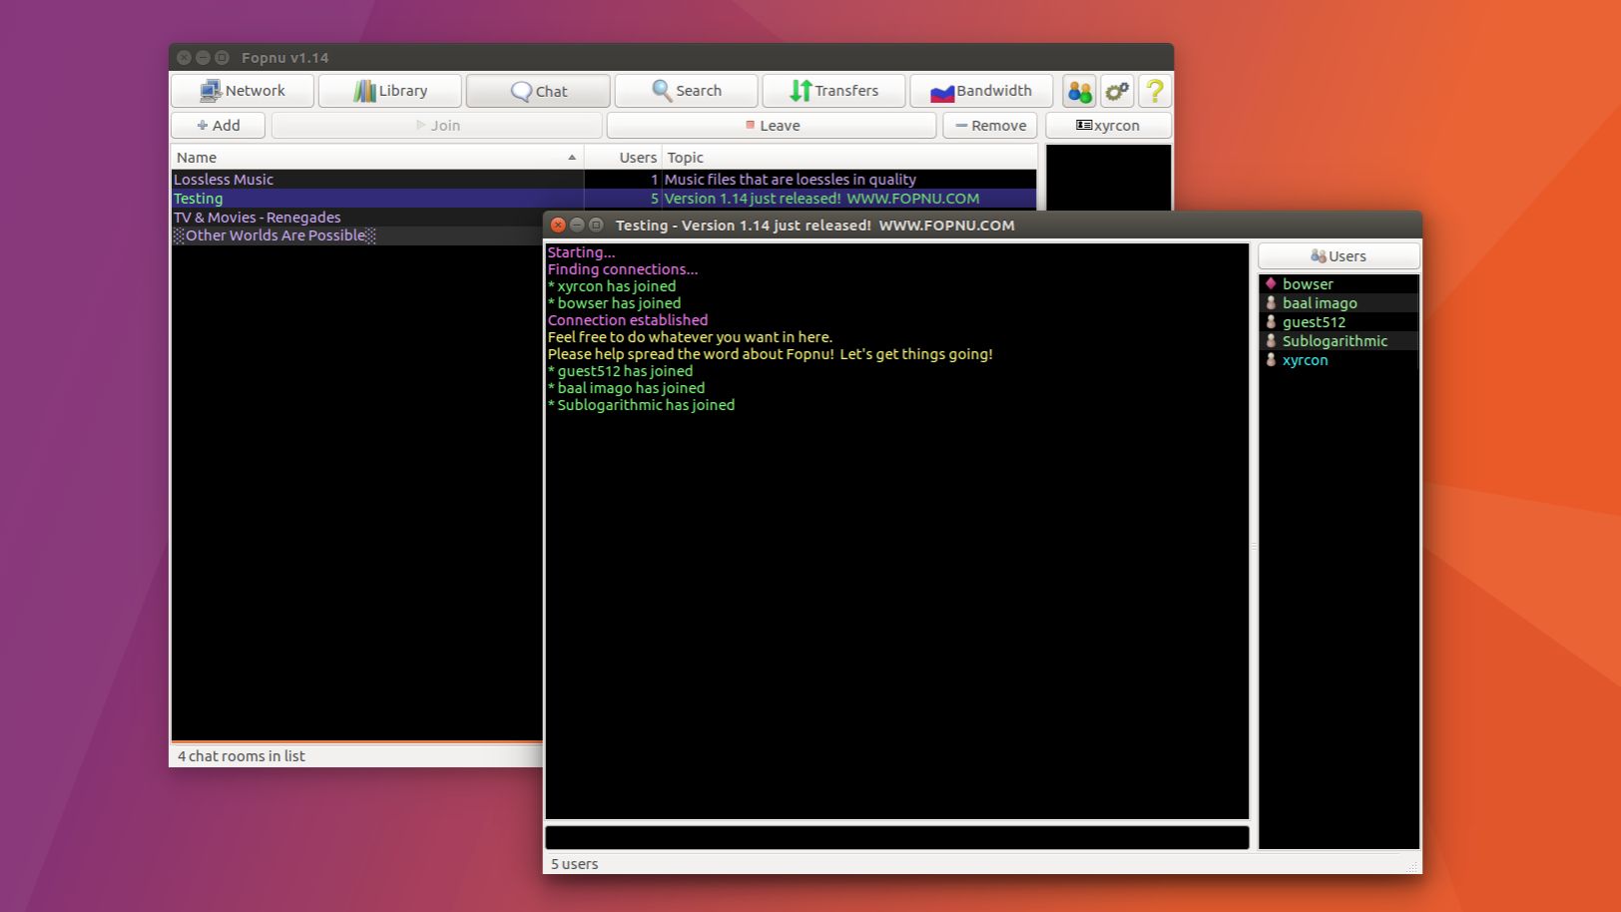
Task: Go to the Transfers tab
Action: coord(833,91)
